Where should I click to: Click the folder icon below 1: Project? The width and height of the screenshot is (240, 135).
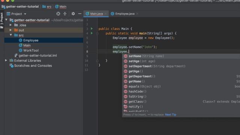pos(1,27)
